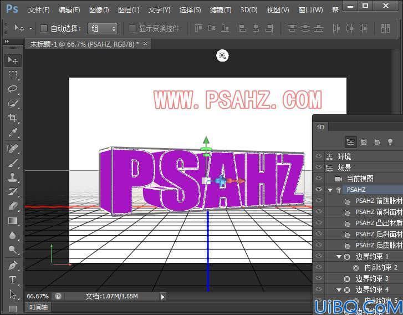Screen dimensions: 403x315
Task: Open the 编辑(E) menu
Action: point(69,10)
